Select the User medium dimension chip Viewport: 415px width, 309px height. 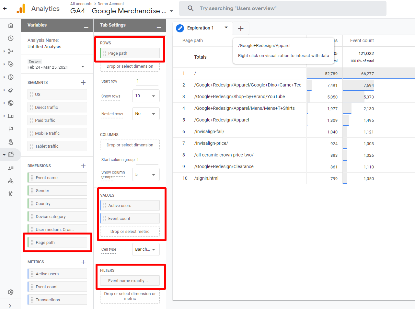click(57, 229)
